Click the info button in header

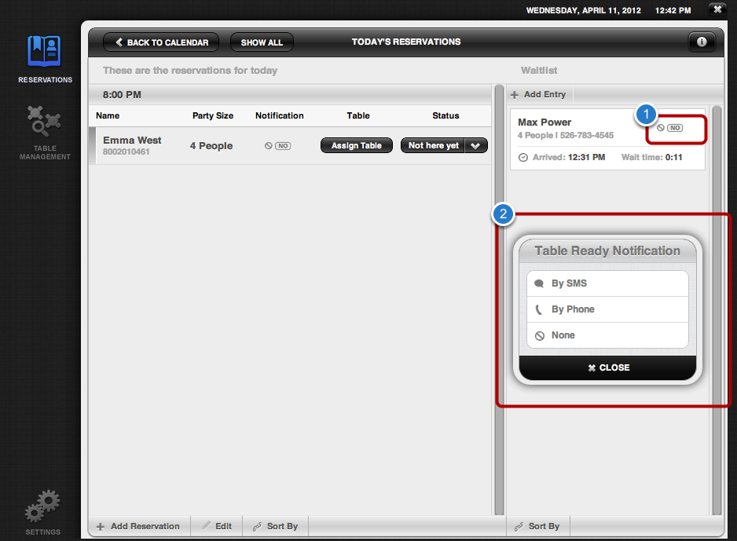(702, 42)
